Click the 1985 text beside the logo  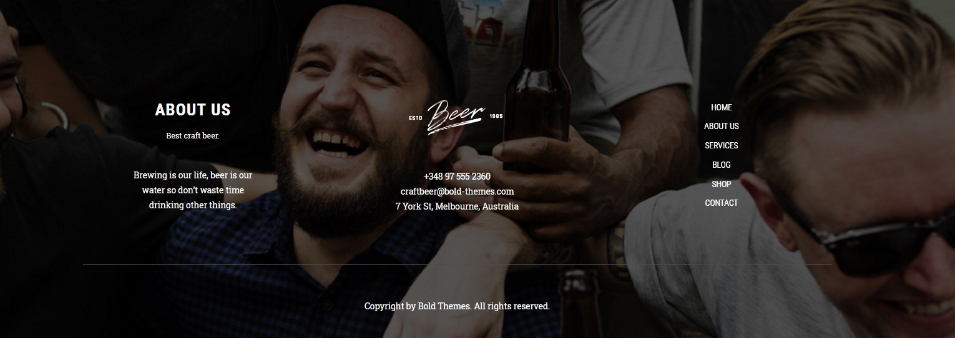pyautogui.click(x=496, y=116)
